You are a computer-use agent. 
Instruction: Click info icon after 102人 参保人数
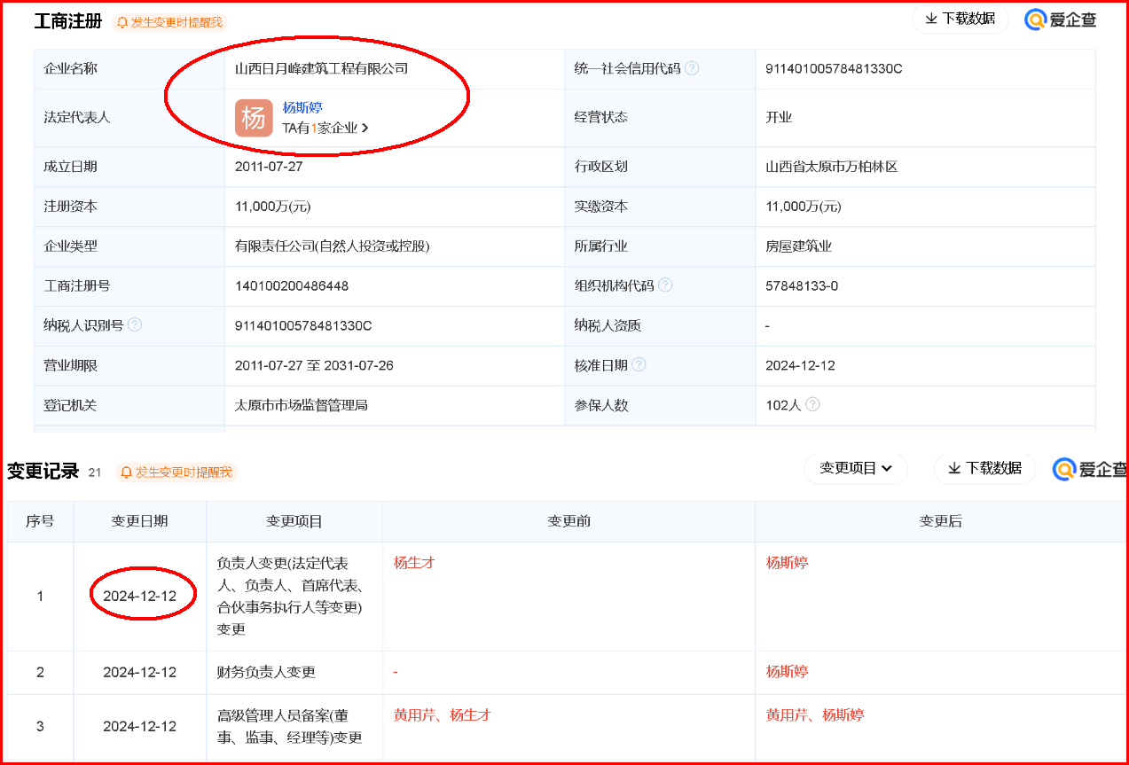[812, 404]
